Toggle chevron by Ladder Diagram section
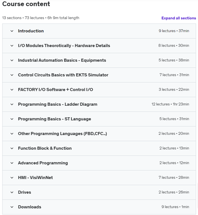 click(12, 104)
